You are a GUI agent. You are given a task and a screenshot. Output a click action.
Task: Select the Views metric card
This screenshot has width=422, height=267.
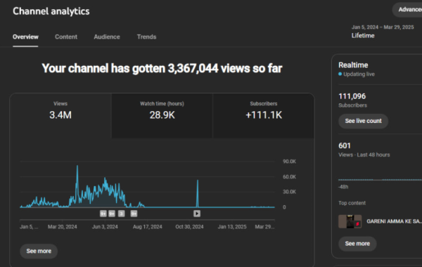click(x=60, y=116)
